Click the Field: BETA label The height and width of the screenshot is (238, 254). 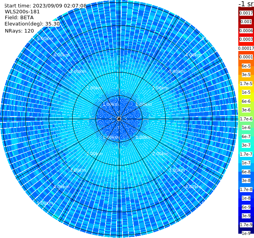pos(19,18)
